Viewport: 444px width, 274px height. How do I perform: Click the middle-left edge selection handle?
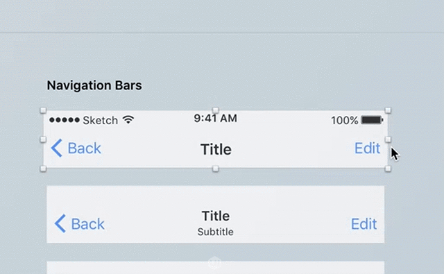tap(43, 139)
